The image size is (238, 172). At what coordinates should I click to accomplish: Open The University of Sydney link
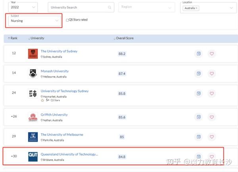point(59,51)
